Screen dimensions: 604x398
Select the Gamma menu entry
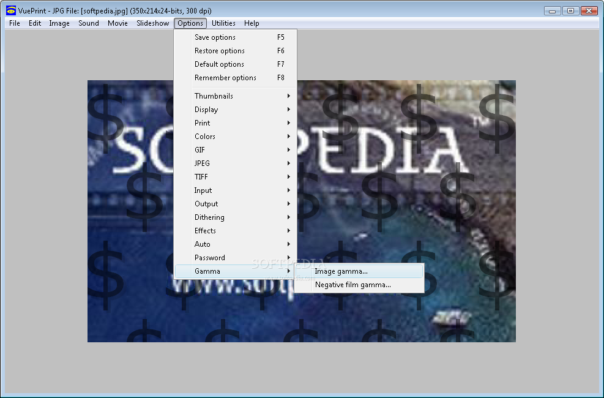click(x=236, y=271)
